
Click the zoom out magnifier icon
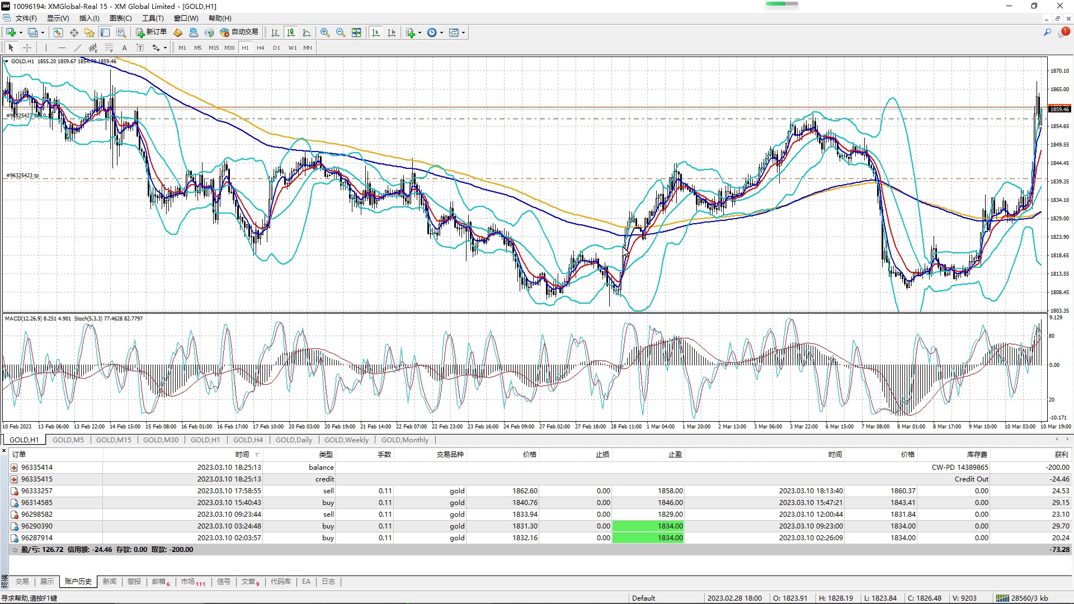coord(340,32)
